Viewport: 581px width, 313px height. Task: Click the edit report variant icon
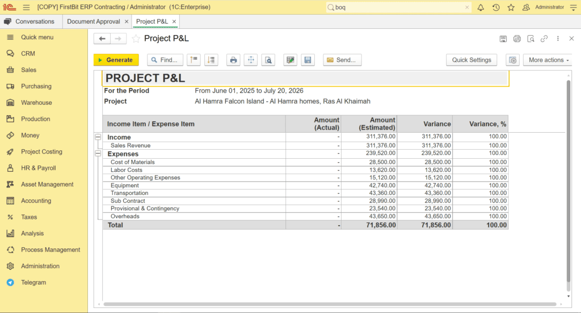290,60
